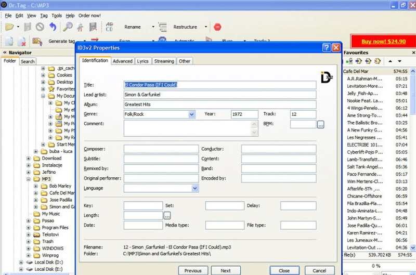Collapse the Navigator panel chevron

5,53
